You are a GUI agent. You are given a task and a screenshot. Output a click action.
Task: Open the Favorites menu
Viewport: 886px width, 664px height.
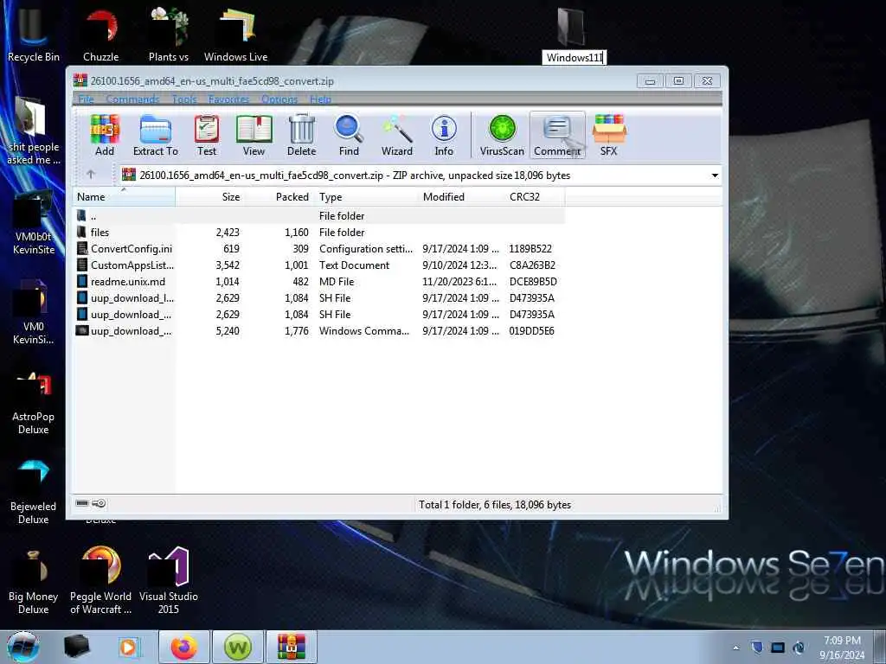click(x=228, y=99)
